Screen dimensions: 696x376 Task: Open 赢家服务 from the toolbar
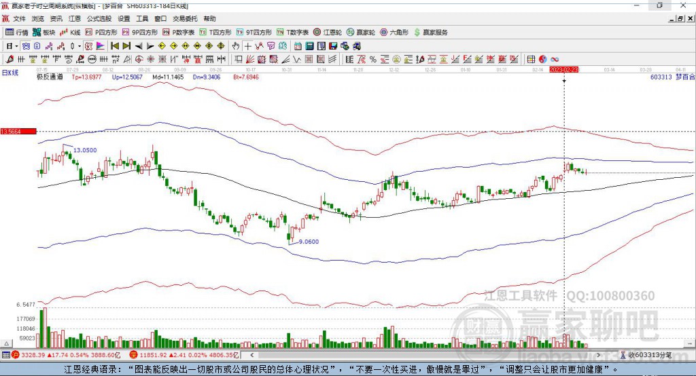[430, 33]
